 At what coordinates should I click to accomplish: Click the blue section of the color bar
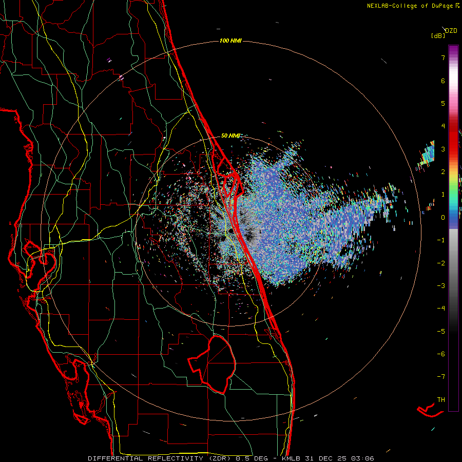(453, 220)
